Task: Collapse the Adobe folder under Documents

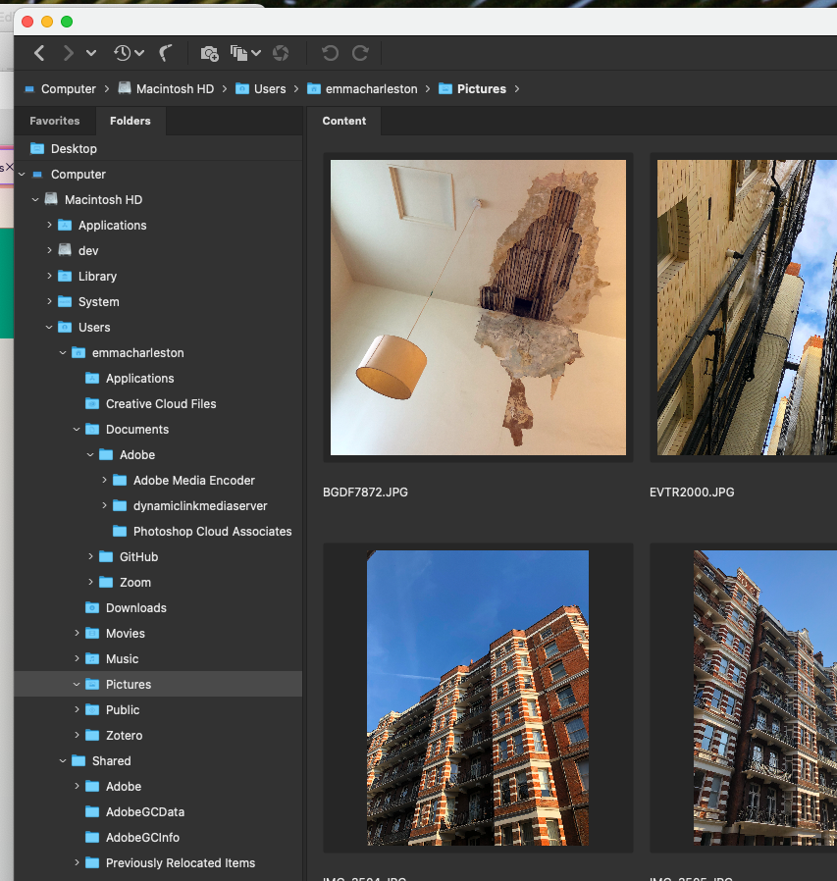Action: coord(90,454)
